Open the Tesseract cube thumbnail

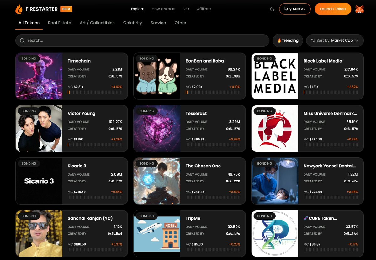[x=157, y=129]
